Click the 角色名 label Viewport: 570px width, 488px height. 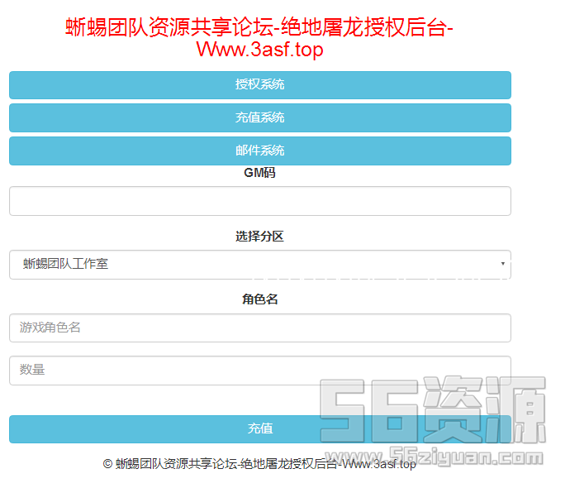click(259, 299)
